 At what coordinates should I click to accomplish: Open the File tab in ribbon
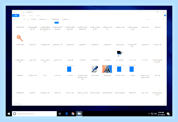coord(16,15)
